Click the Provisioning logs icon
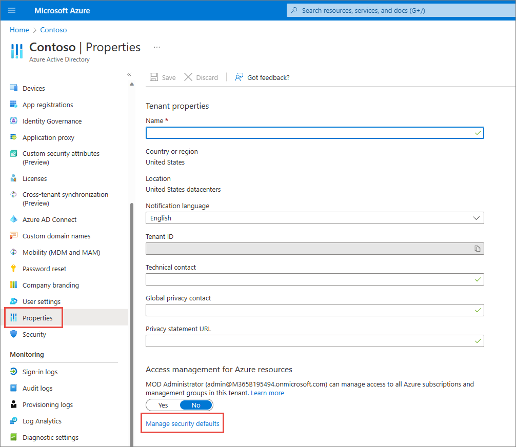The image size is (516, 447). click(13, 404)
